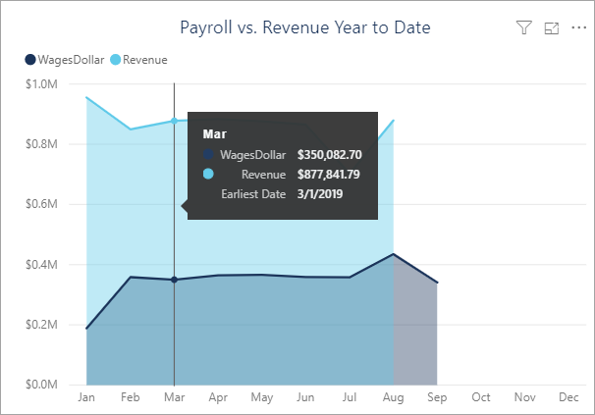
Task: Select the WagesDollar legend label
Action: pos(71,60)
